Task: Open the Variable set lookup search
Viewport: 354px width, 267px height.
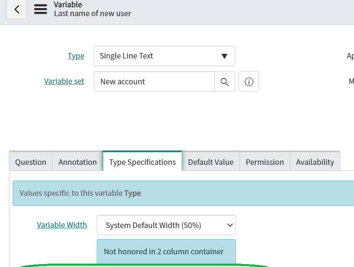Action: (225, 81)
